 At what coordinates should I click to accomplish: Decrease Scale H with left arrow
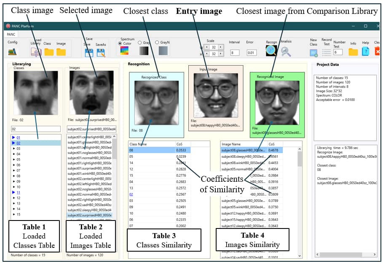[207, 54]
